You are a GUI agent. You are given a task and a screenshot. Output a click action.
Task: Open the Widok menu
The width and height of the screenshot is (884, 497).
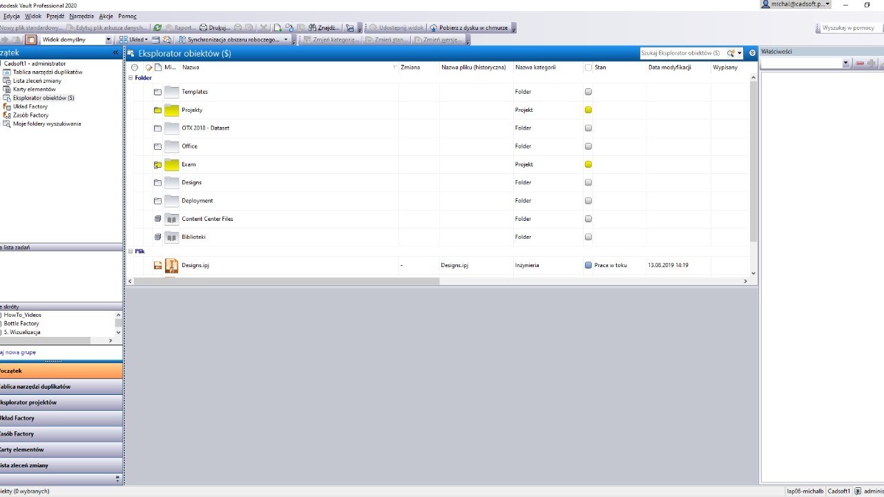[32, 16]
